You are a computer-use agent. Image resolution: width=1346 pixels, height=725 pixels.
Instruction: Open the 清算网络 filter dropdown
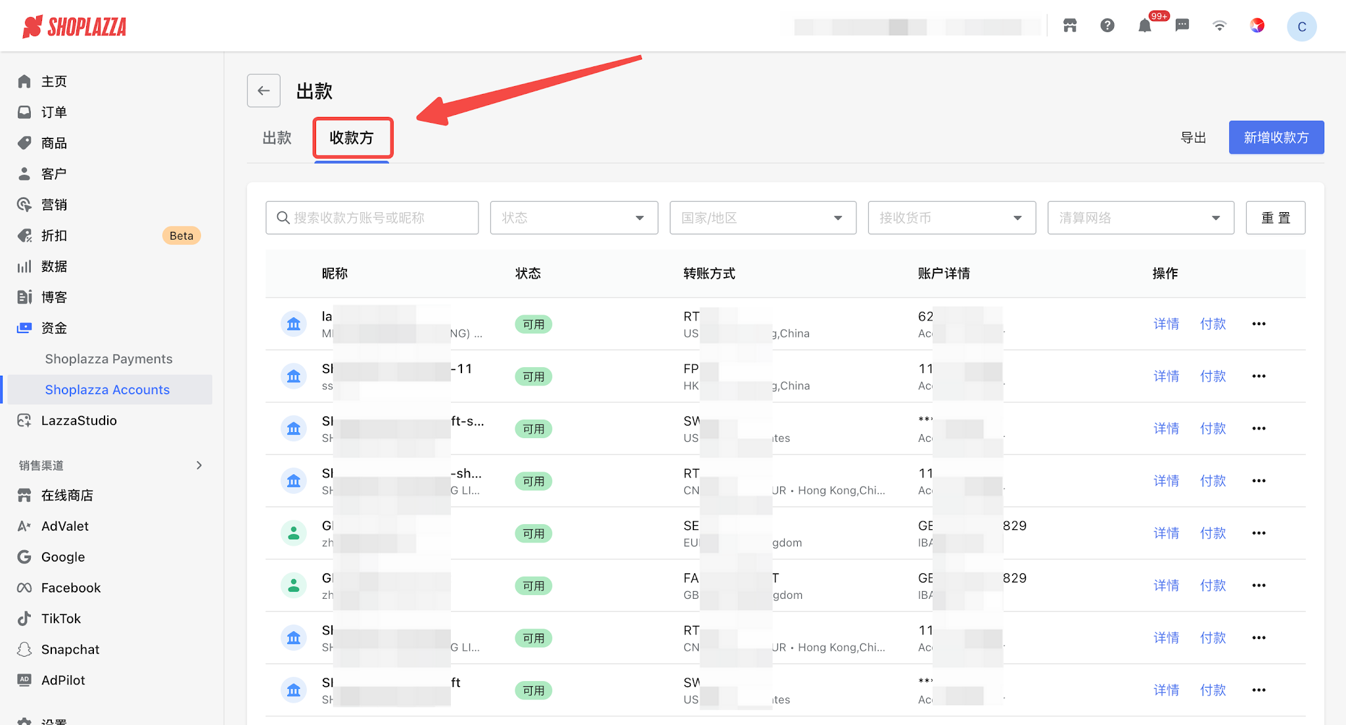[x=1140, y=217]
